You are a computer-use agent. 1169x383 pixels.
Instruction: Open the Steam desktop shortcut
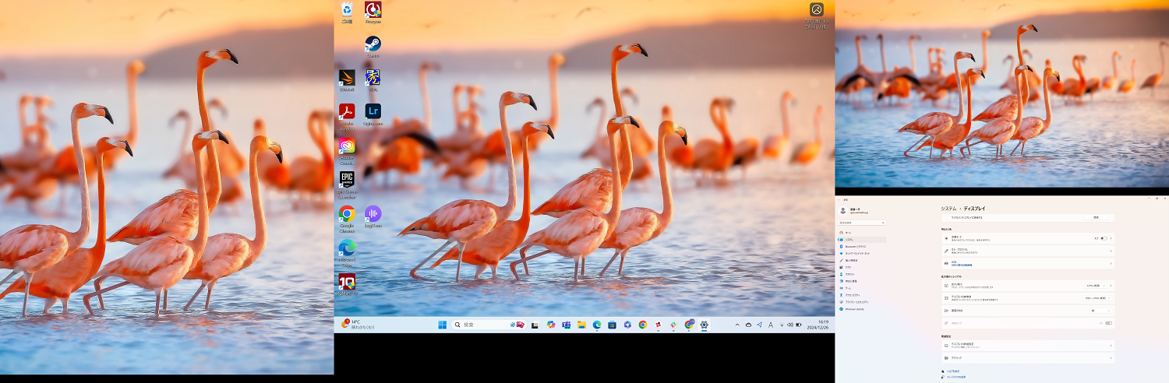pyautogui.click(x=373, y=44)
